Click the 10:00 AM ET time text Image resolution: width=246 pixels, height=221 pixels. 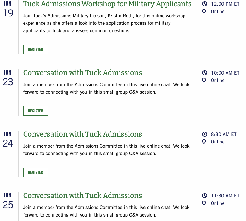tap(225, 73)
